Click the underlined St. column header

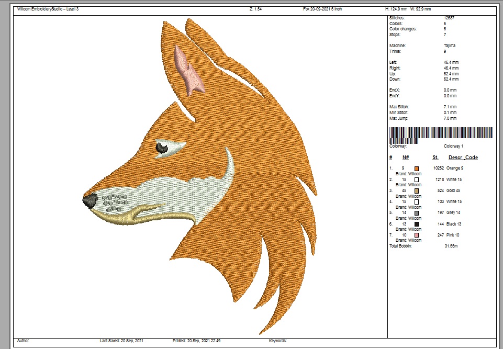tap(435, 157)
